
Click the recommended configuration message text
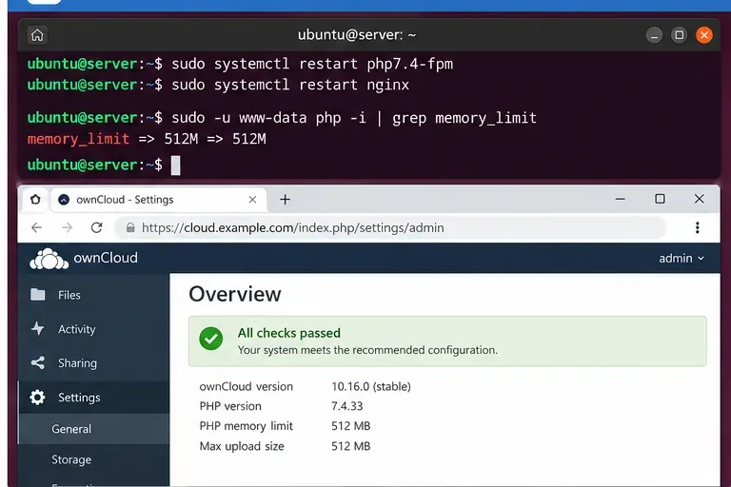point(367,350)
